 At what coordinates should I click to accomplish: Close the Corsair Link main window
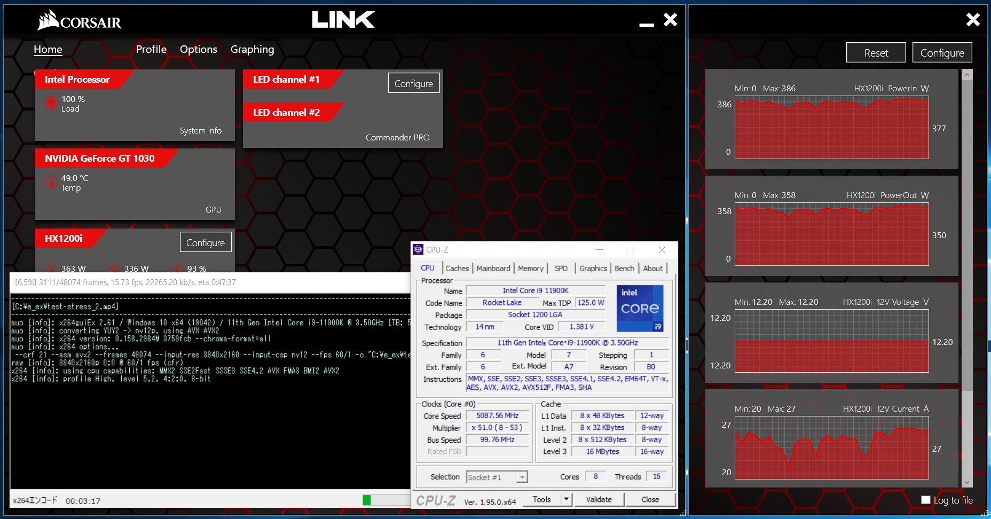[x=670, y=20]
